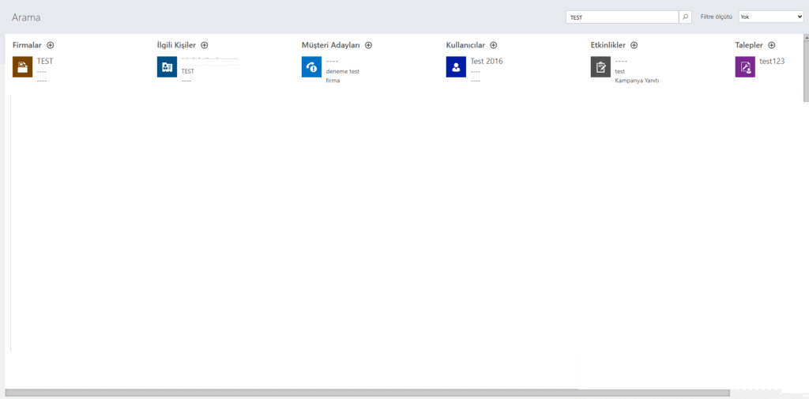Click the search box containing TEST
Image resolution: width=809 pixels, height=399 pixels.
(x=623, y=17)
